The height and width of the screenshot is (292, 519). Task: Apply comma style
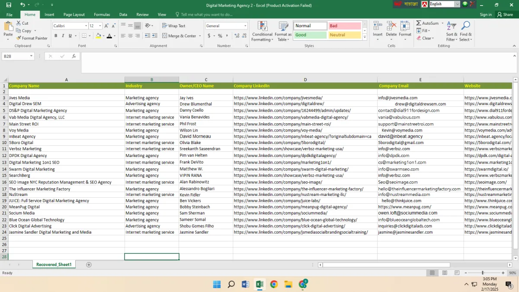click(x=227, y=36)
